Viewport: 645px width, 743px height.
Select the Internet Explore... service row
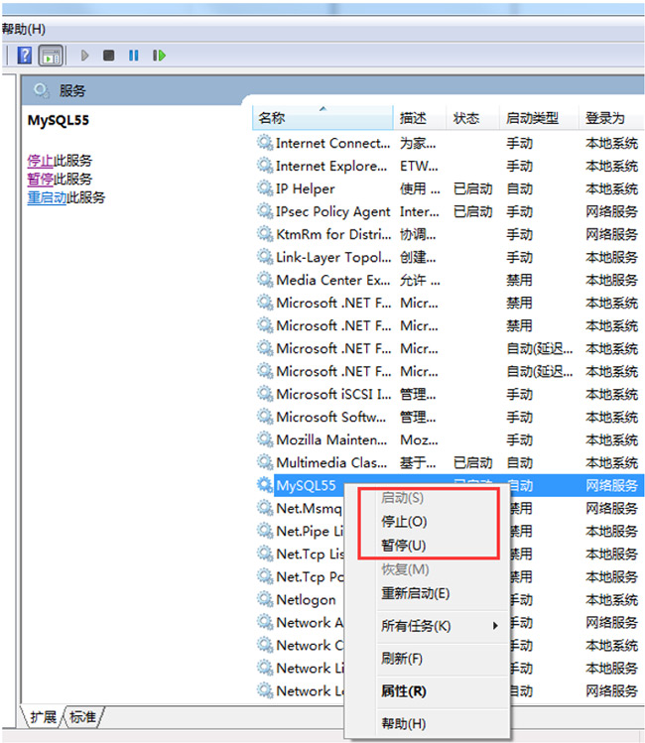pos(449,166)
